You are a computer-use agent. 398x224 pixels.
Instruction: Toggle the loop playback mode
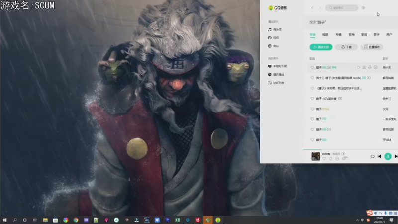click(x=372, y=156)
